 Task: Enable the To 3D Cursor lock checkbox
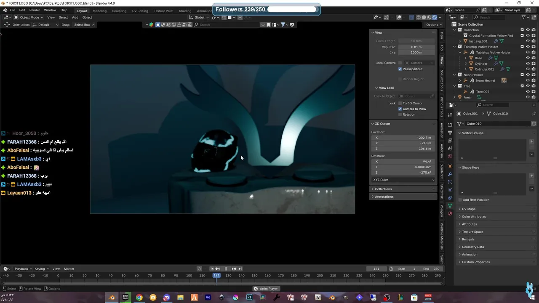(x=400, y=103)
